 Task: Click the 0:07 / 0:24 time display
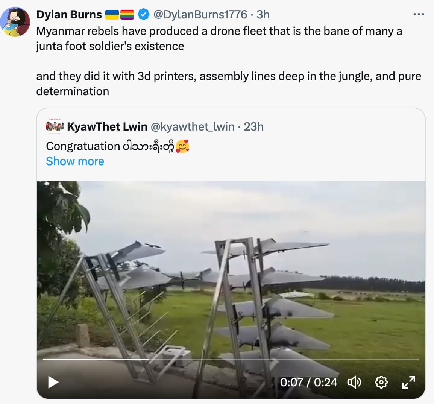[x=308, y=383]
